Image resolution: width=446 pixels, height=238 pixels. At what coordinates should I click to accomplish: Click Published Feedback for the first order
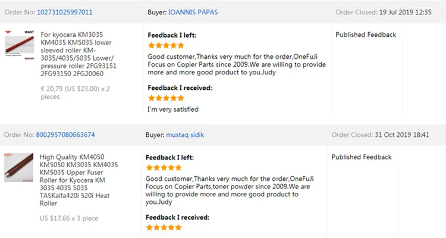[x=366, y=35]
